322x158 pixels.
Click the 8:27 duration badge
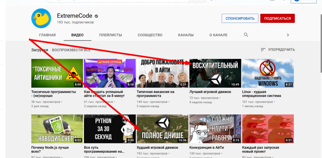(289, 85)
